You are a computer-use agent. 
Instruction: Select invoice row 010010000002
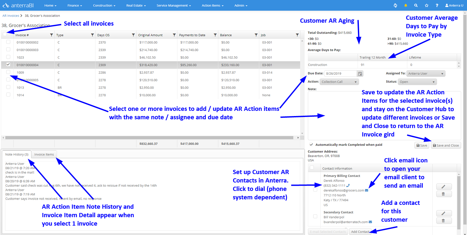(150, 42)
